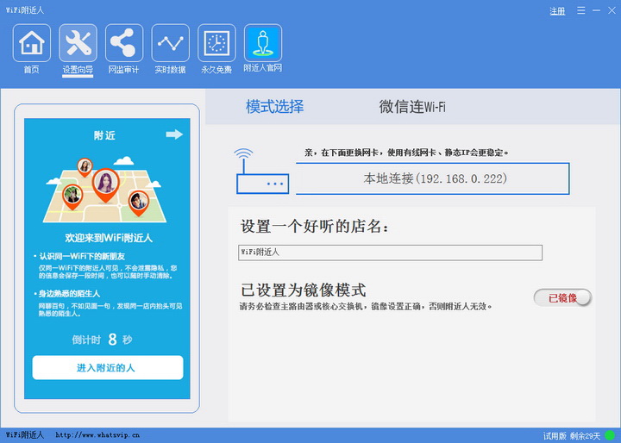
Task: Close the WiFi附近人 window
Action: [612, 10]
